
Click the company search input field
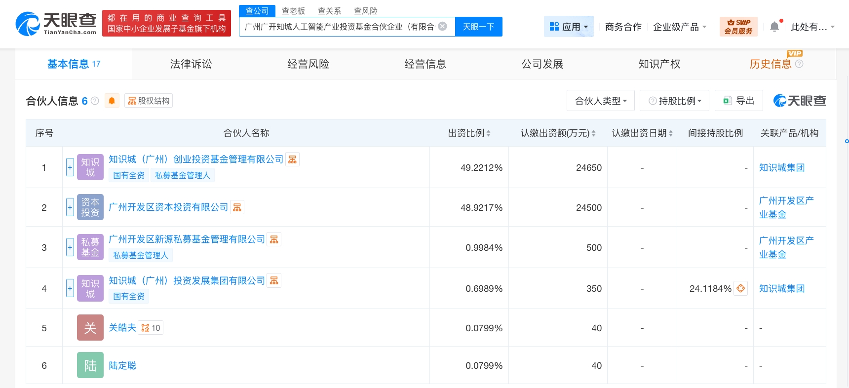pyautogui.click(x=340, y=27)
